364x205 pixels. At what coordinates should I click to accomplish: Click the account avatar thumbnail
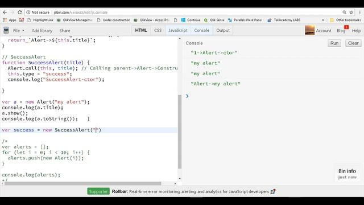click(x=309, y=30)
